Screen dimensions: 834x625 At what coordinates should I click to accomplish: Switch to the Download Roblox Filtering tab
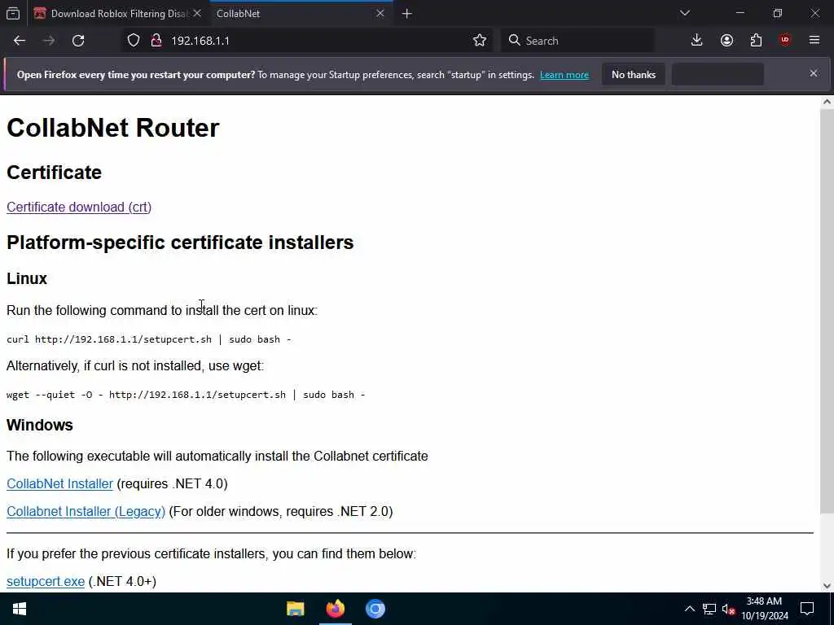click(118, 14)
